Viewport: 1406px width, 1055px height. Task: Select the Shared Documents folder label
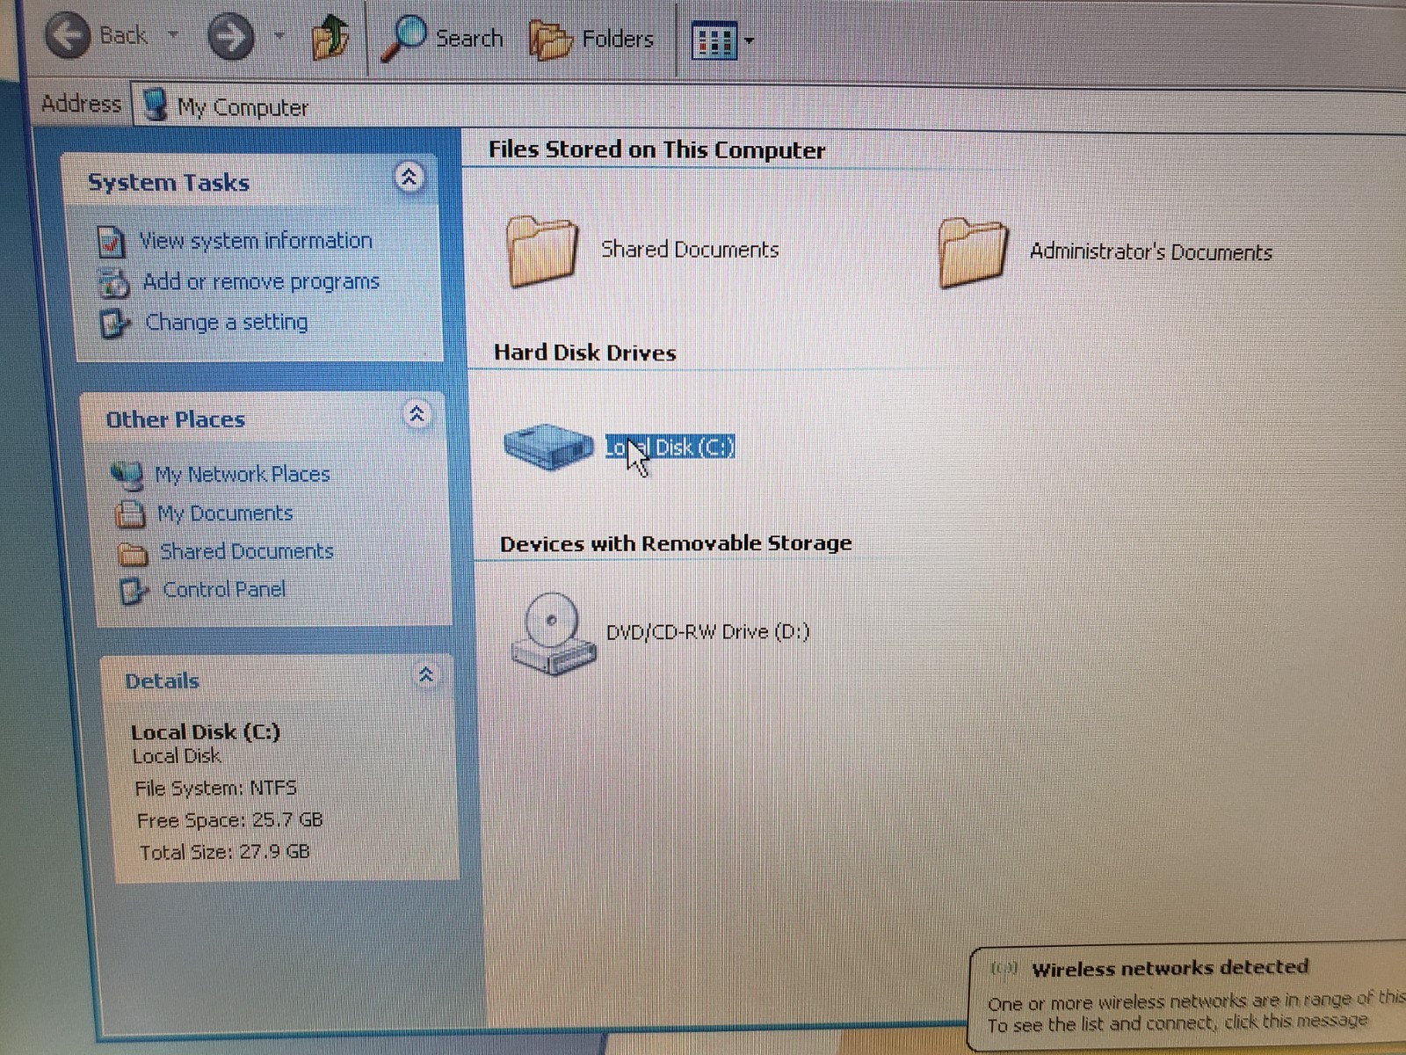click(690, 251)
